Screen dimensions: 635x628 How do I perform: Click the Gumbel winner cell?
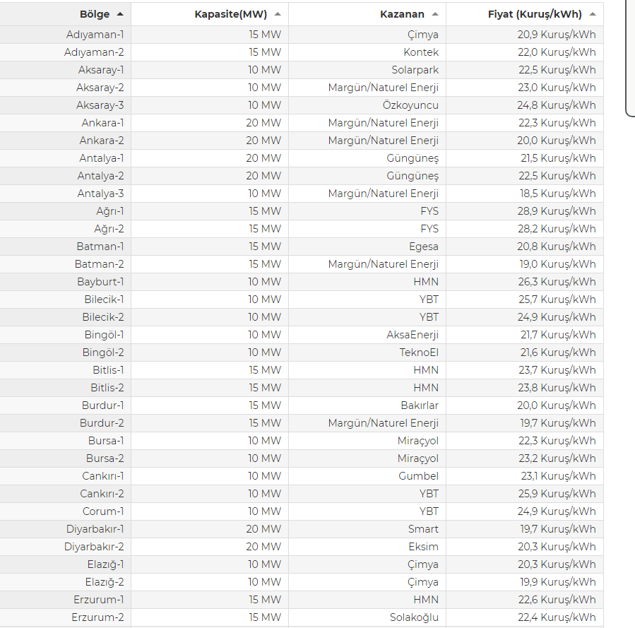[x=367, y=476]
